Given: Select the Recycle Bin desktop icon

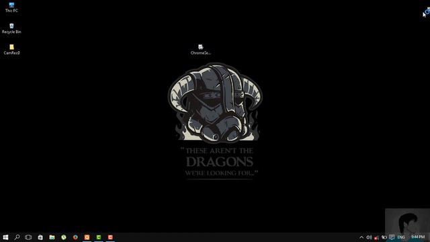Looking at the screenshot, I should (11, 28).
